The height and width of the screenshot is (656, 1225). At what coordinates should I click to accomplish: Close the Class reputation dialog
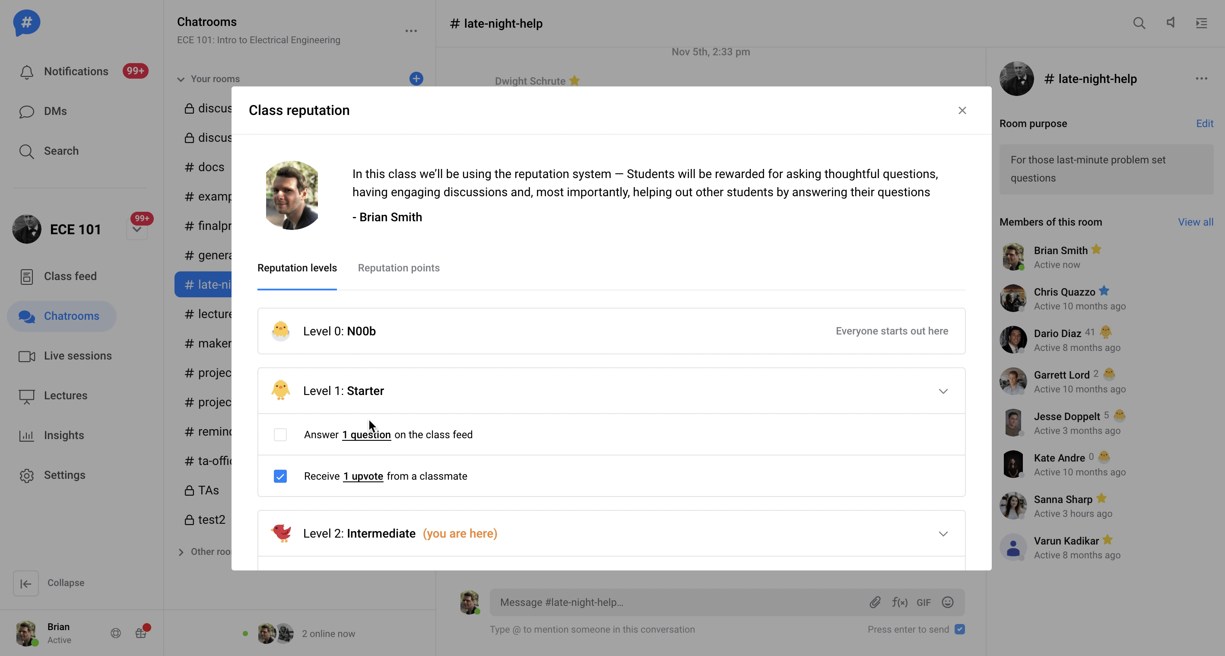pyautogui.click(x=962, y=110)
